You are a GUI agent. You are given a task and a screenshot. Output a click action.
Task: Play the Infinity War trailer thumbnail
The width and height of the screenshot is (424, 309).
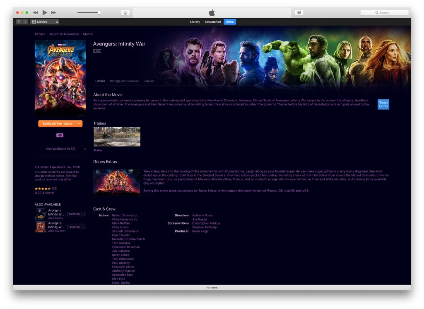[117, 137]
